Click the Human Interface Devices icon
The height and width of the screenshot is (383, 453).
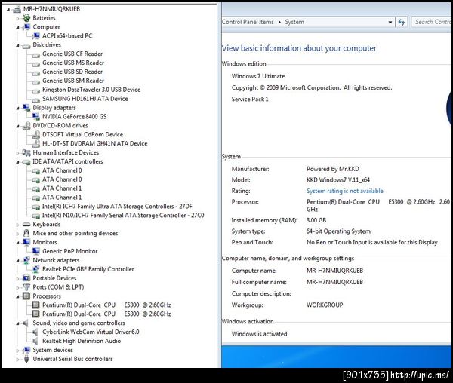click(x=26, y=152)
